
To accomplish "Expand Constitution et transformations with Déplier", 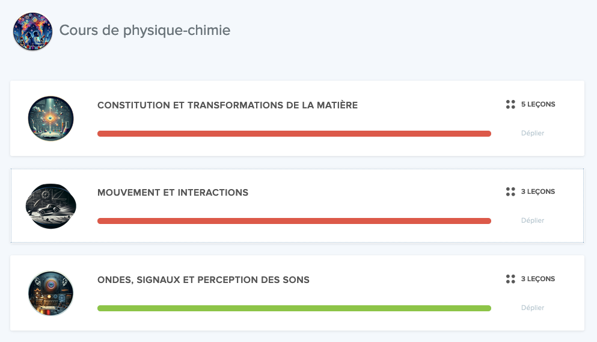I will coord(532,133).
